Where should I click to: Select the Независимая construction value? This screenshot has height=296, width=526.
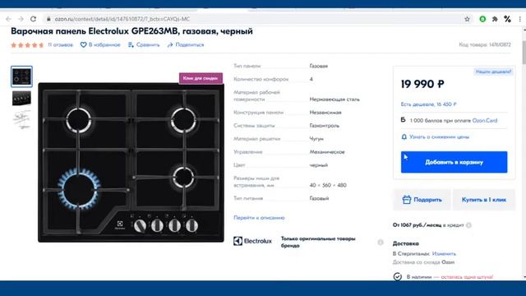pyautogui.click(x=325, y=113)
